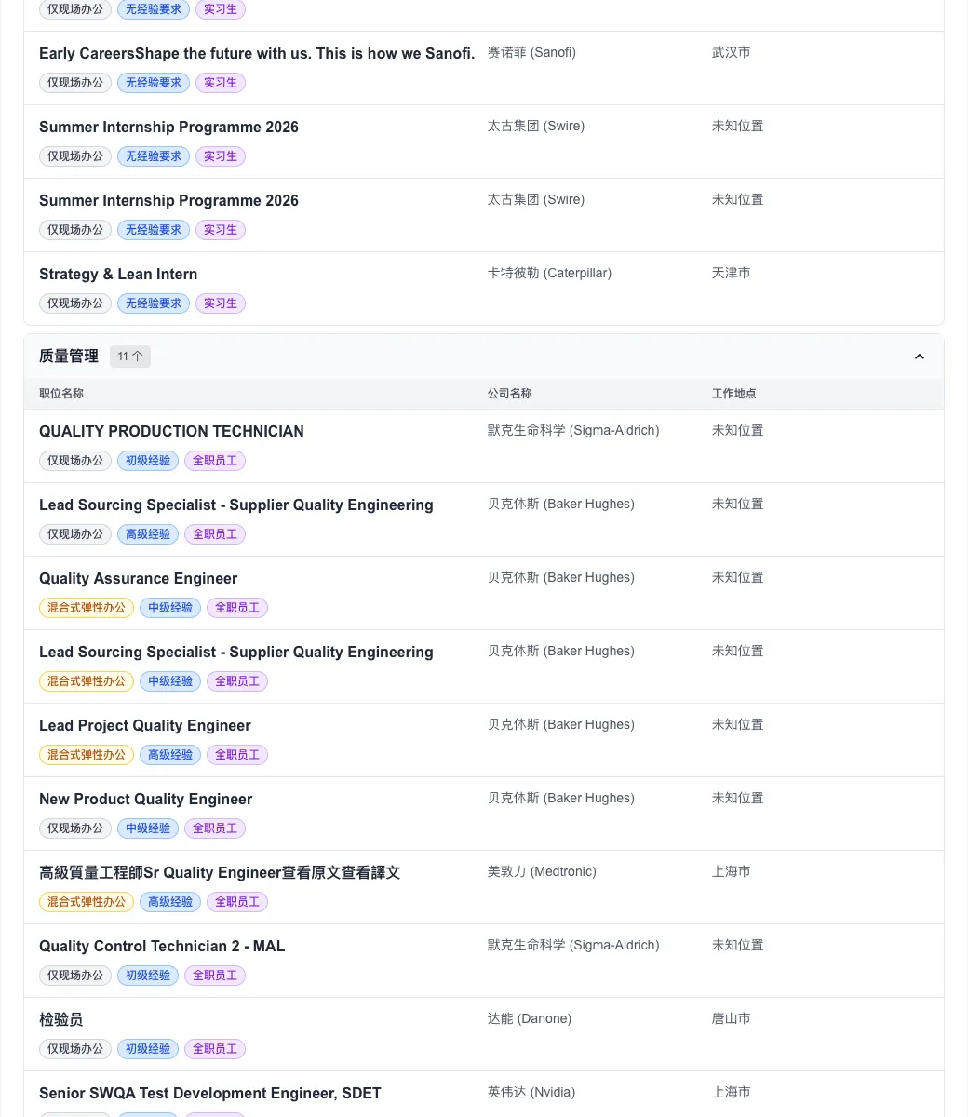Collapse the 质量管理 section with the chevron
Screen dimensions: 968x1117
point(920,357)
